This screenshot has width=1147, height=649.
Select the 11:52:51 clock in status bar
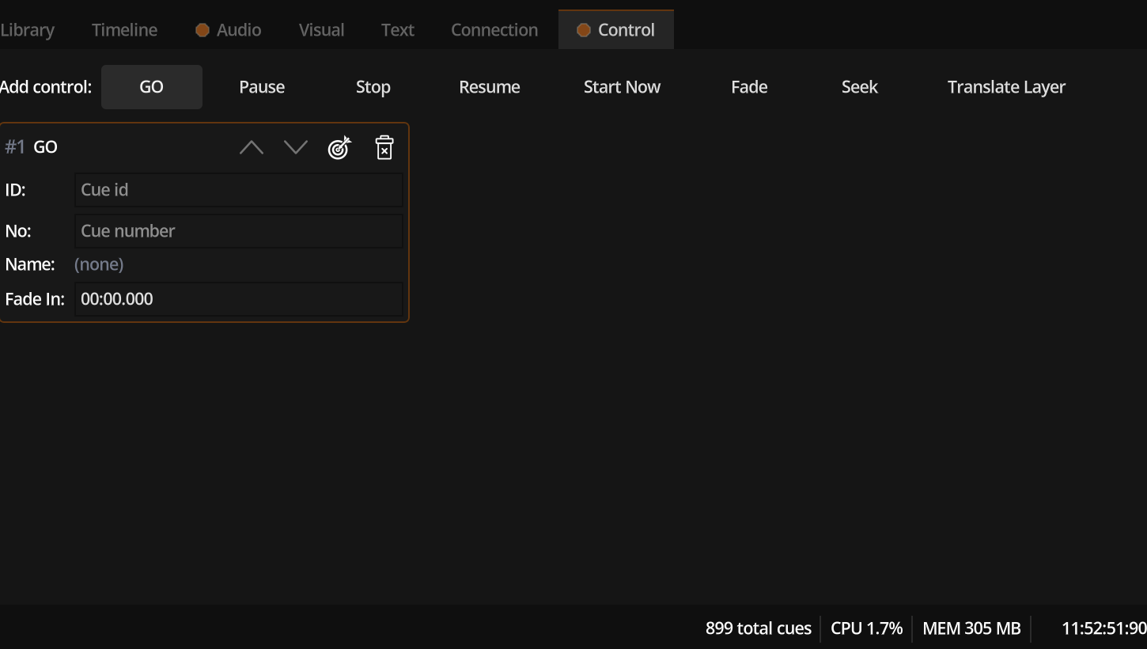tap(1104, 628)
